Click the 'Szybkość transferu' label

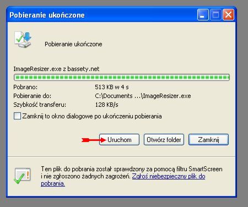40,105
